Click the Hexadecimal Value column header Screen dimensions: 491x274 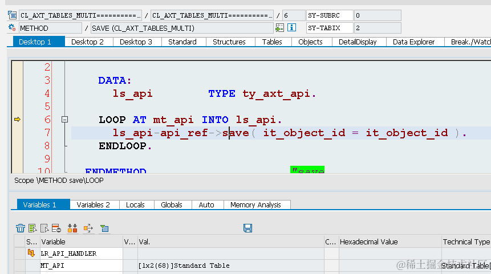click(x=390, y=242)
